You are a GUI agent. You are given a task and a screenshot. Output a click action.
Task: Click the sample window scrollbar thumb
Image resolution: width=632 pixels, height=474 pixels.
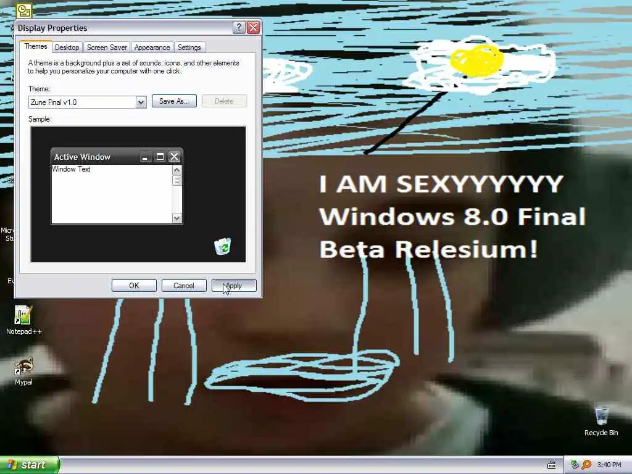click(x=177, y=181)
